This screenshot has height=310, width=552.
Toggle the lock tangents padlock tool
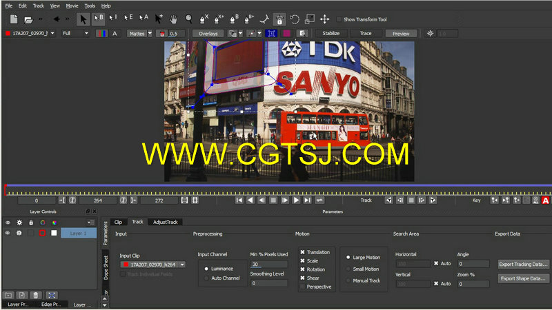click(279, 19)
